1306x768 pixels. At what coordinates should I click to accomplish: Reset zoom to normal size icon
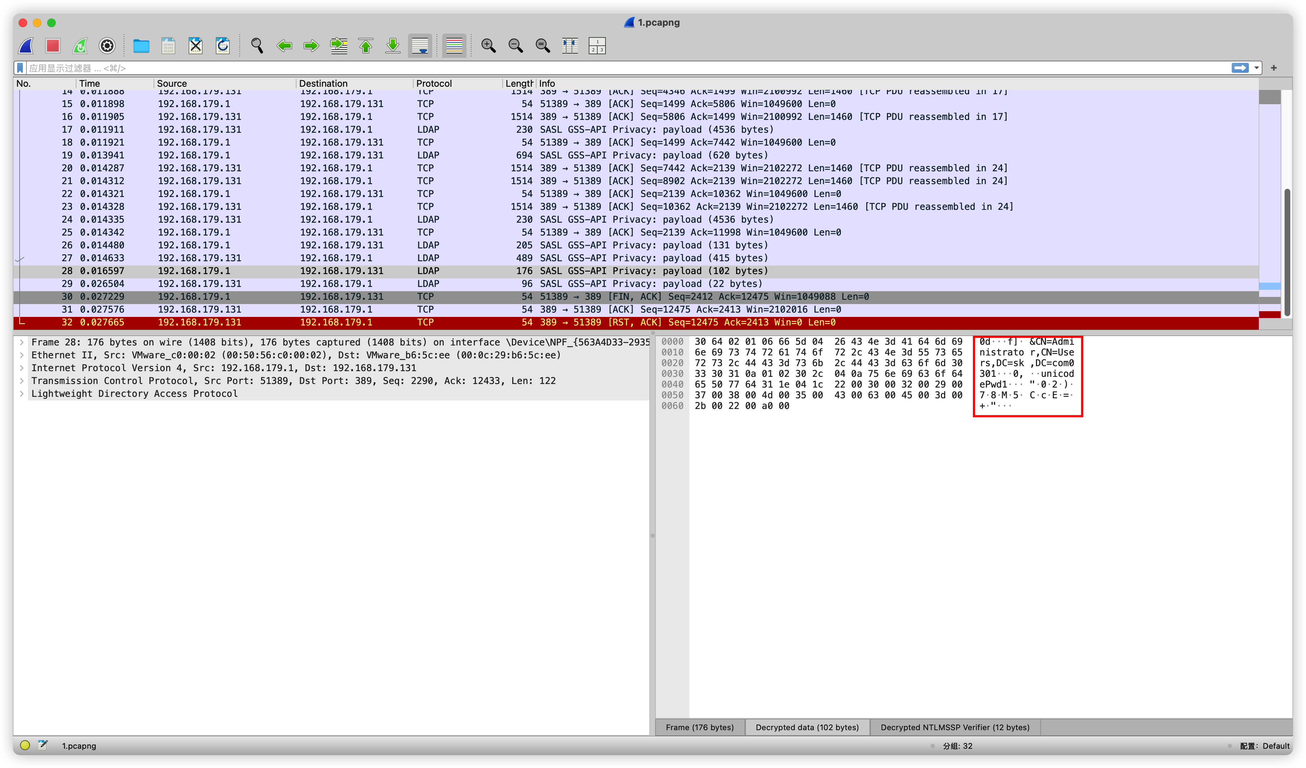click(x=543, y=46)
